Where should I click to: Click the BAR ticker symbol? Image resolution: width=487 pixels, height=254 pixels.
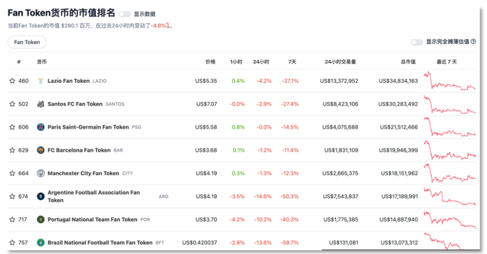(x=118, y=150)
